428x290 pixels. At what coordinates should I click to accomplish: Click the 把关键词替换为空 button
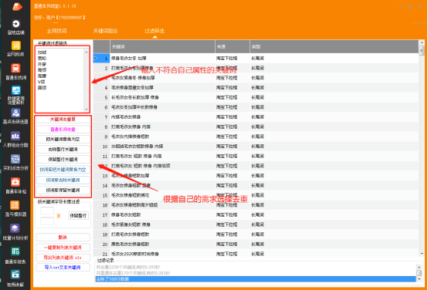[x=63, y=140]
